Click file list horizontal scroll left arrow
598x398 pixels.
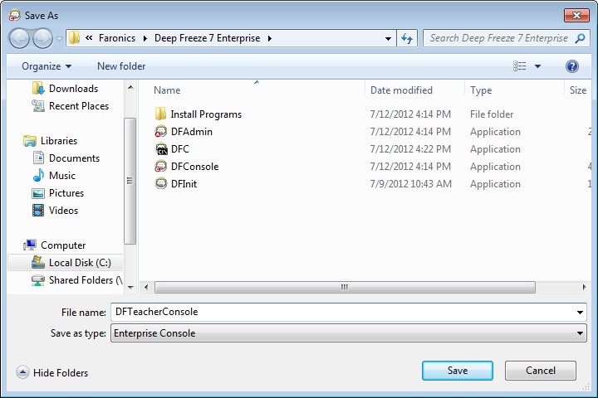[146, 287]
